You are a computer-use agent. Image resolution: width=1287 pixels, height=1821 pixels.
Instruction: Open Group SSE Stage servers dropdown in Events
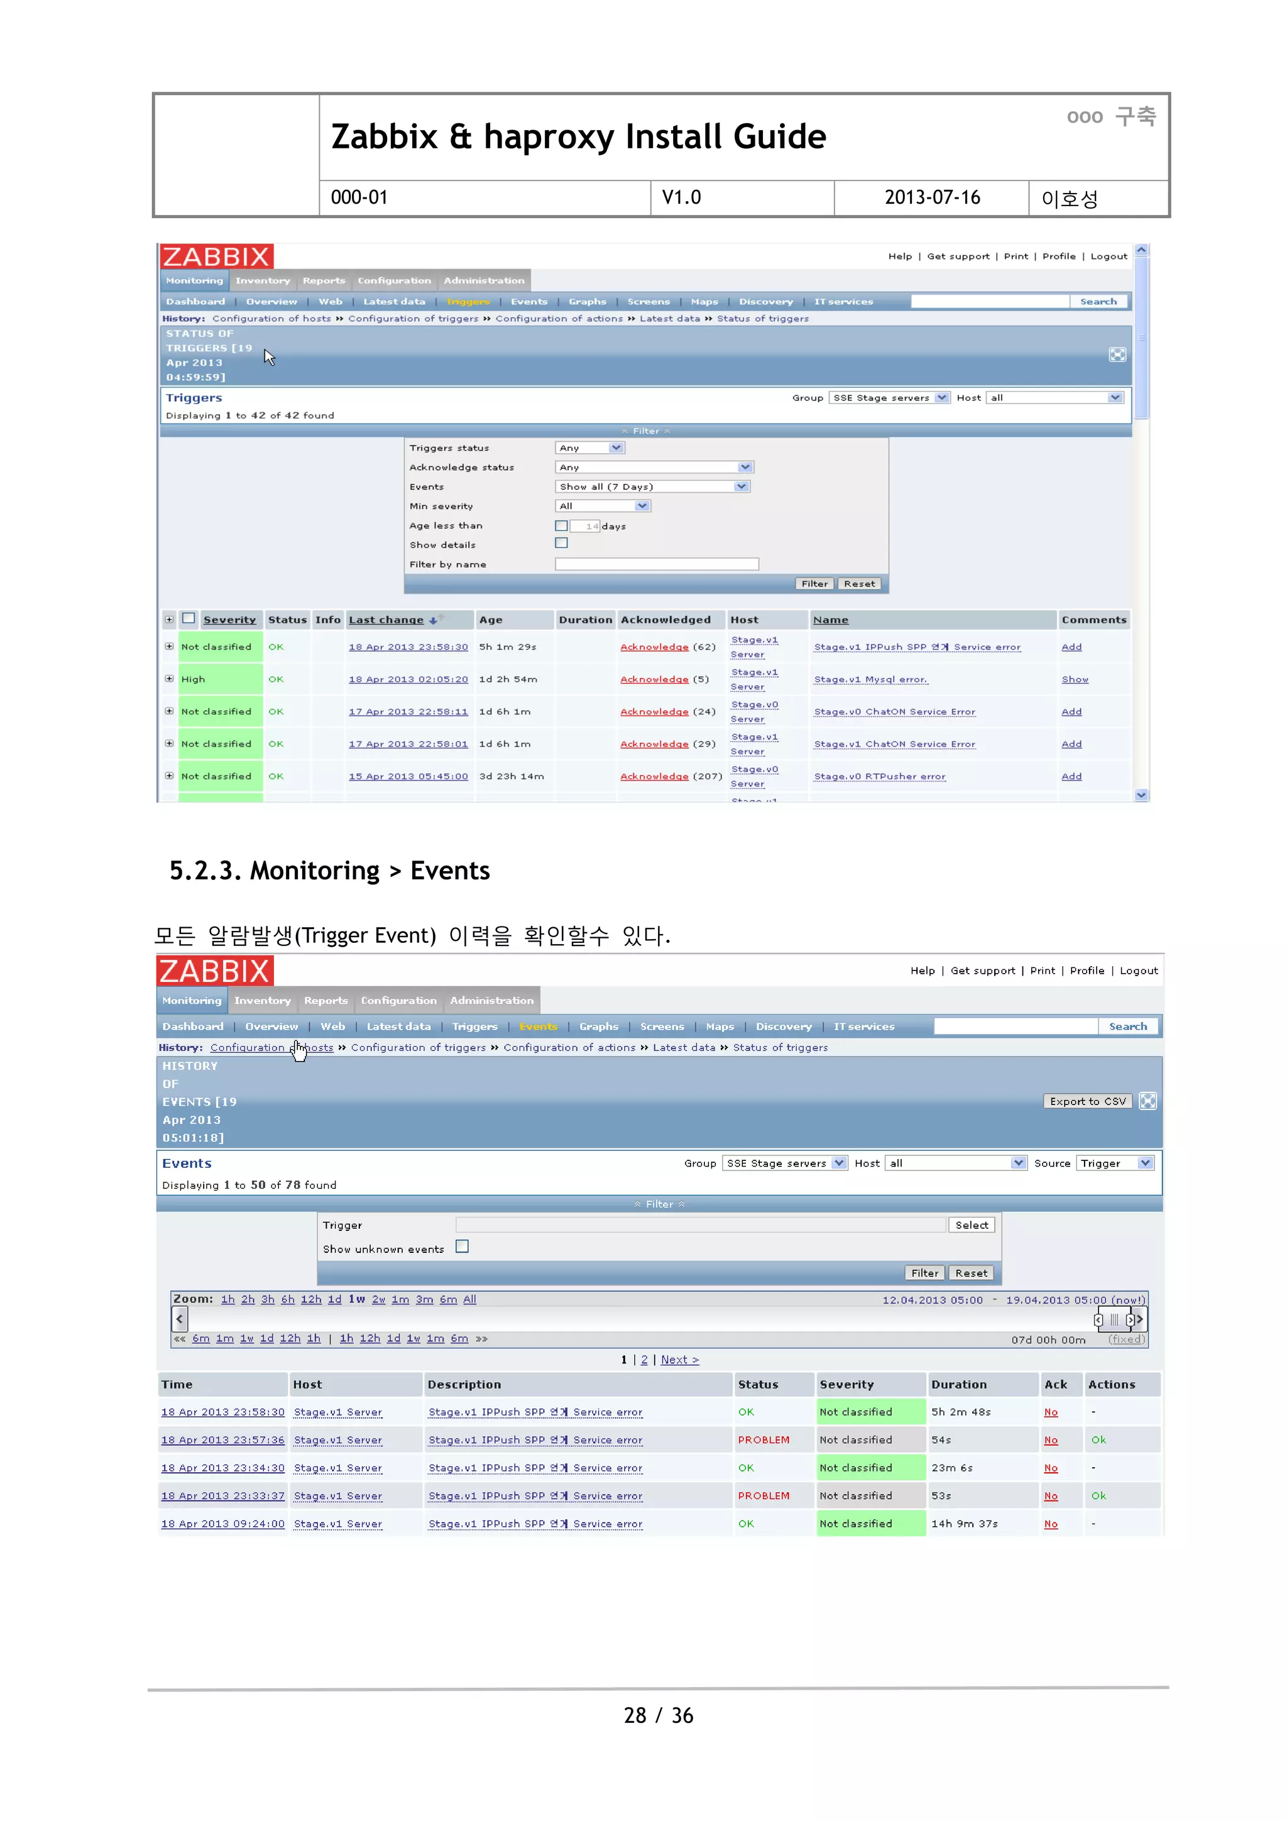click(784, 1164)
